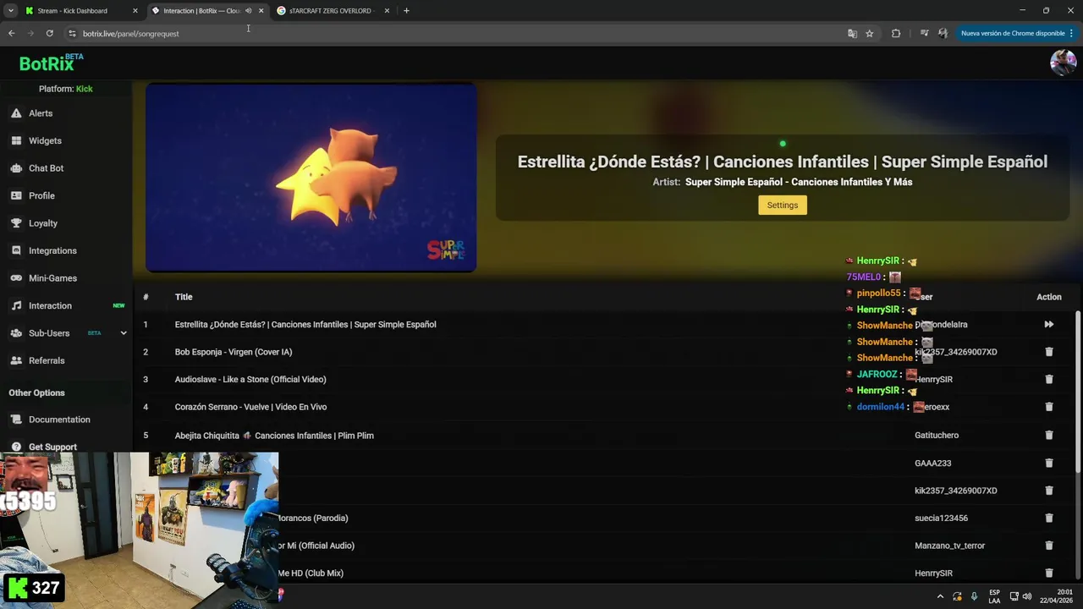
Task: Mute the Interaction tab audio icon
Action: 248,11
